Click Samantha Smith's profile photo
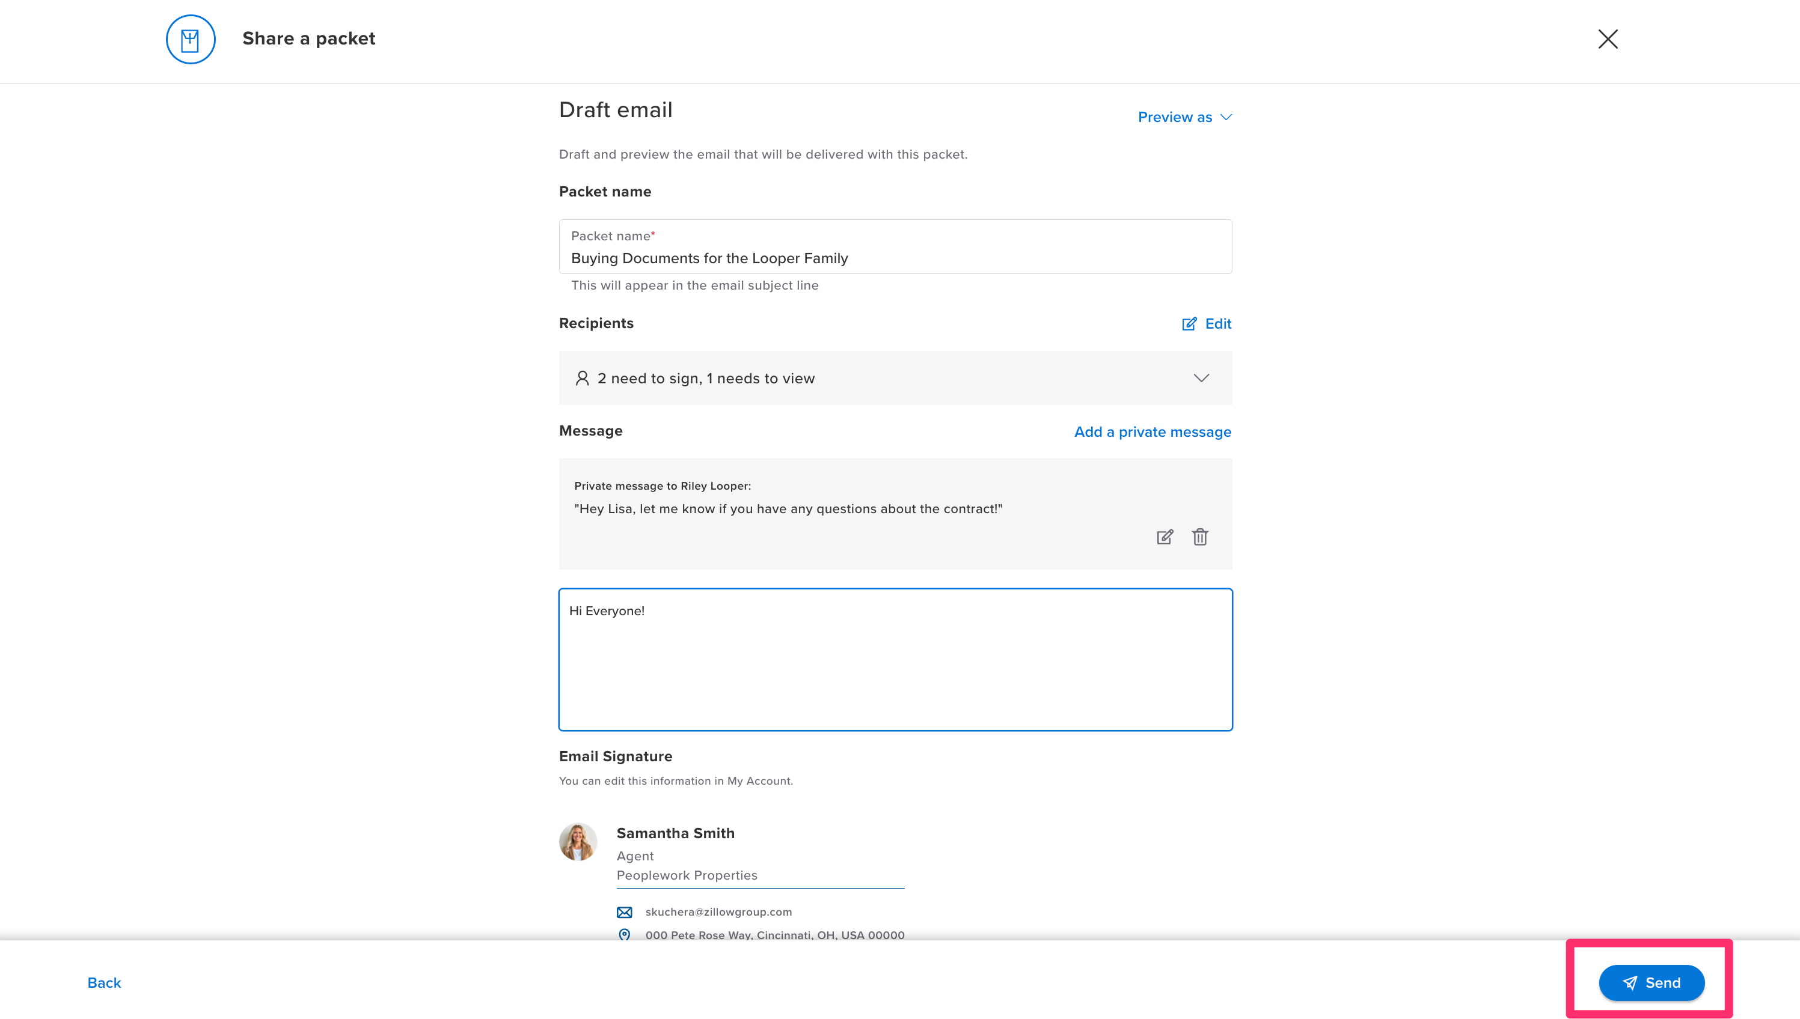 pyautogui.click(x=578, y=841)
